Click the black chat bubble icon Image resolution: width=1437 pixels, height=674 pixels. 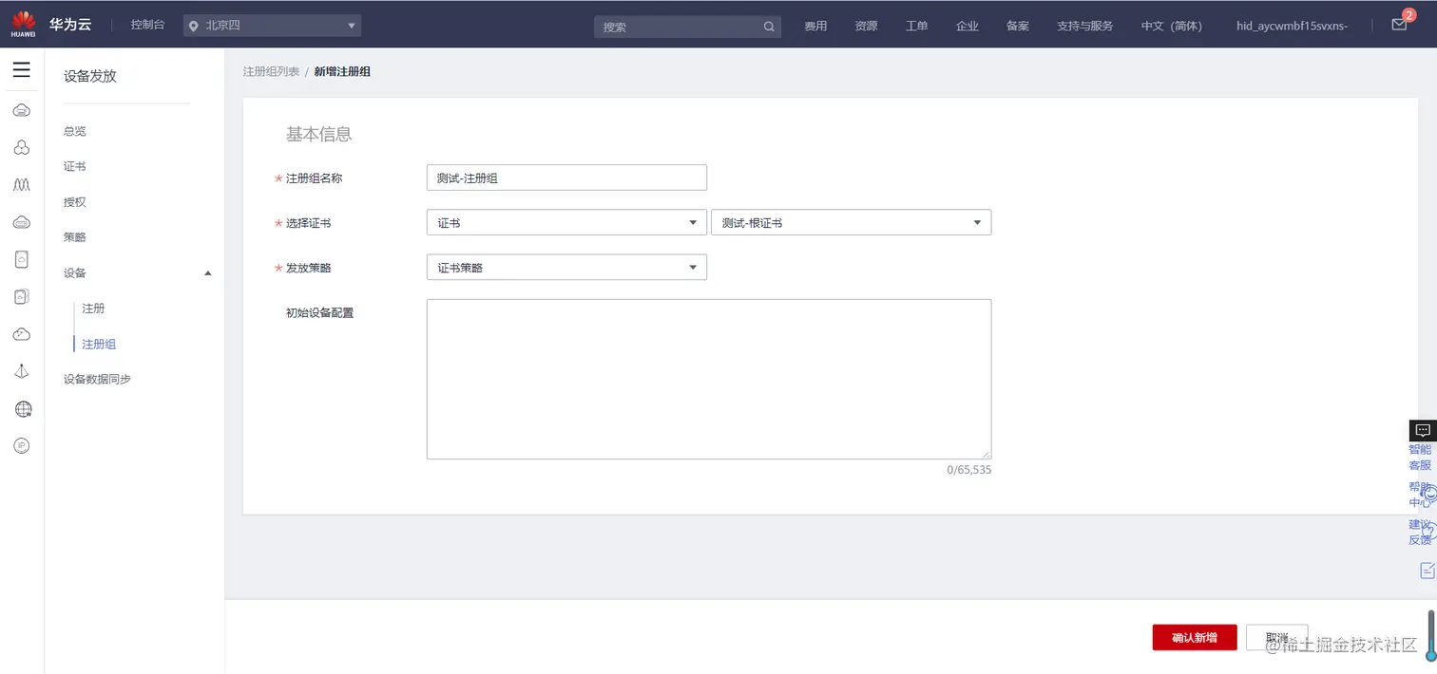tap(1423, 430)
